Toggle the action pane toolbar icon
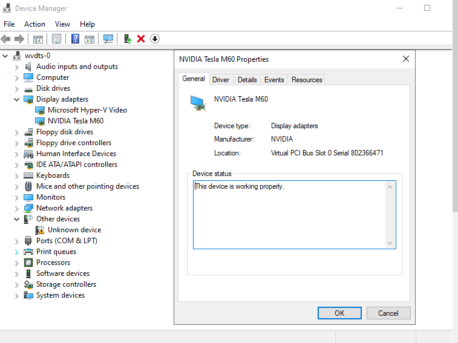Viewport: 458px width, 343px height. point(90,39)
